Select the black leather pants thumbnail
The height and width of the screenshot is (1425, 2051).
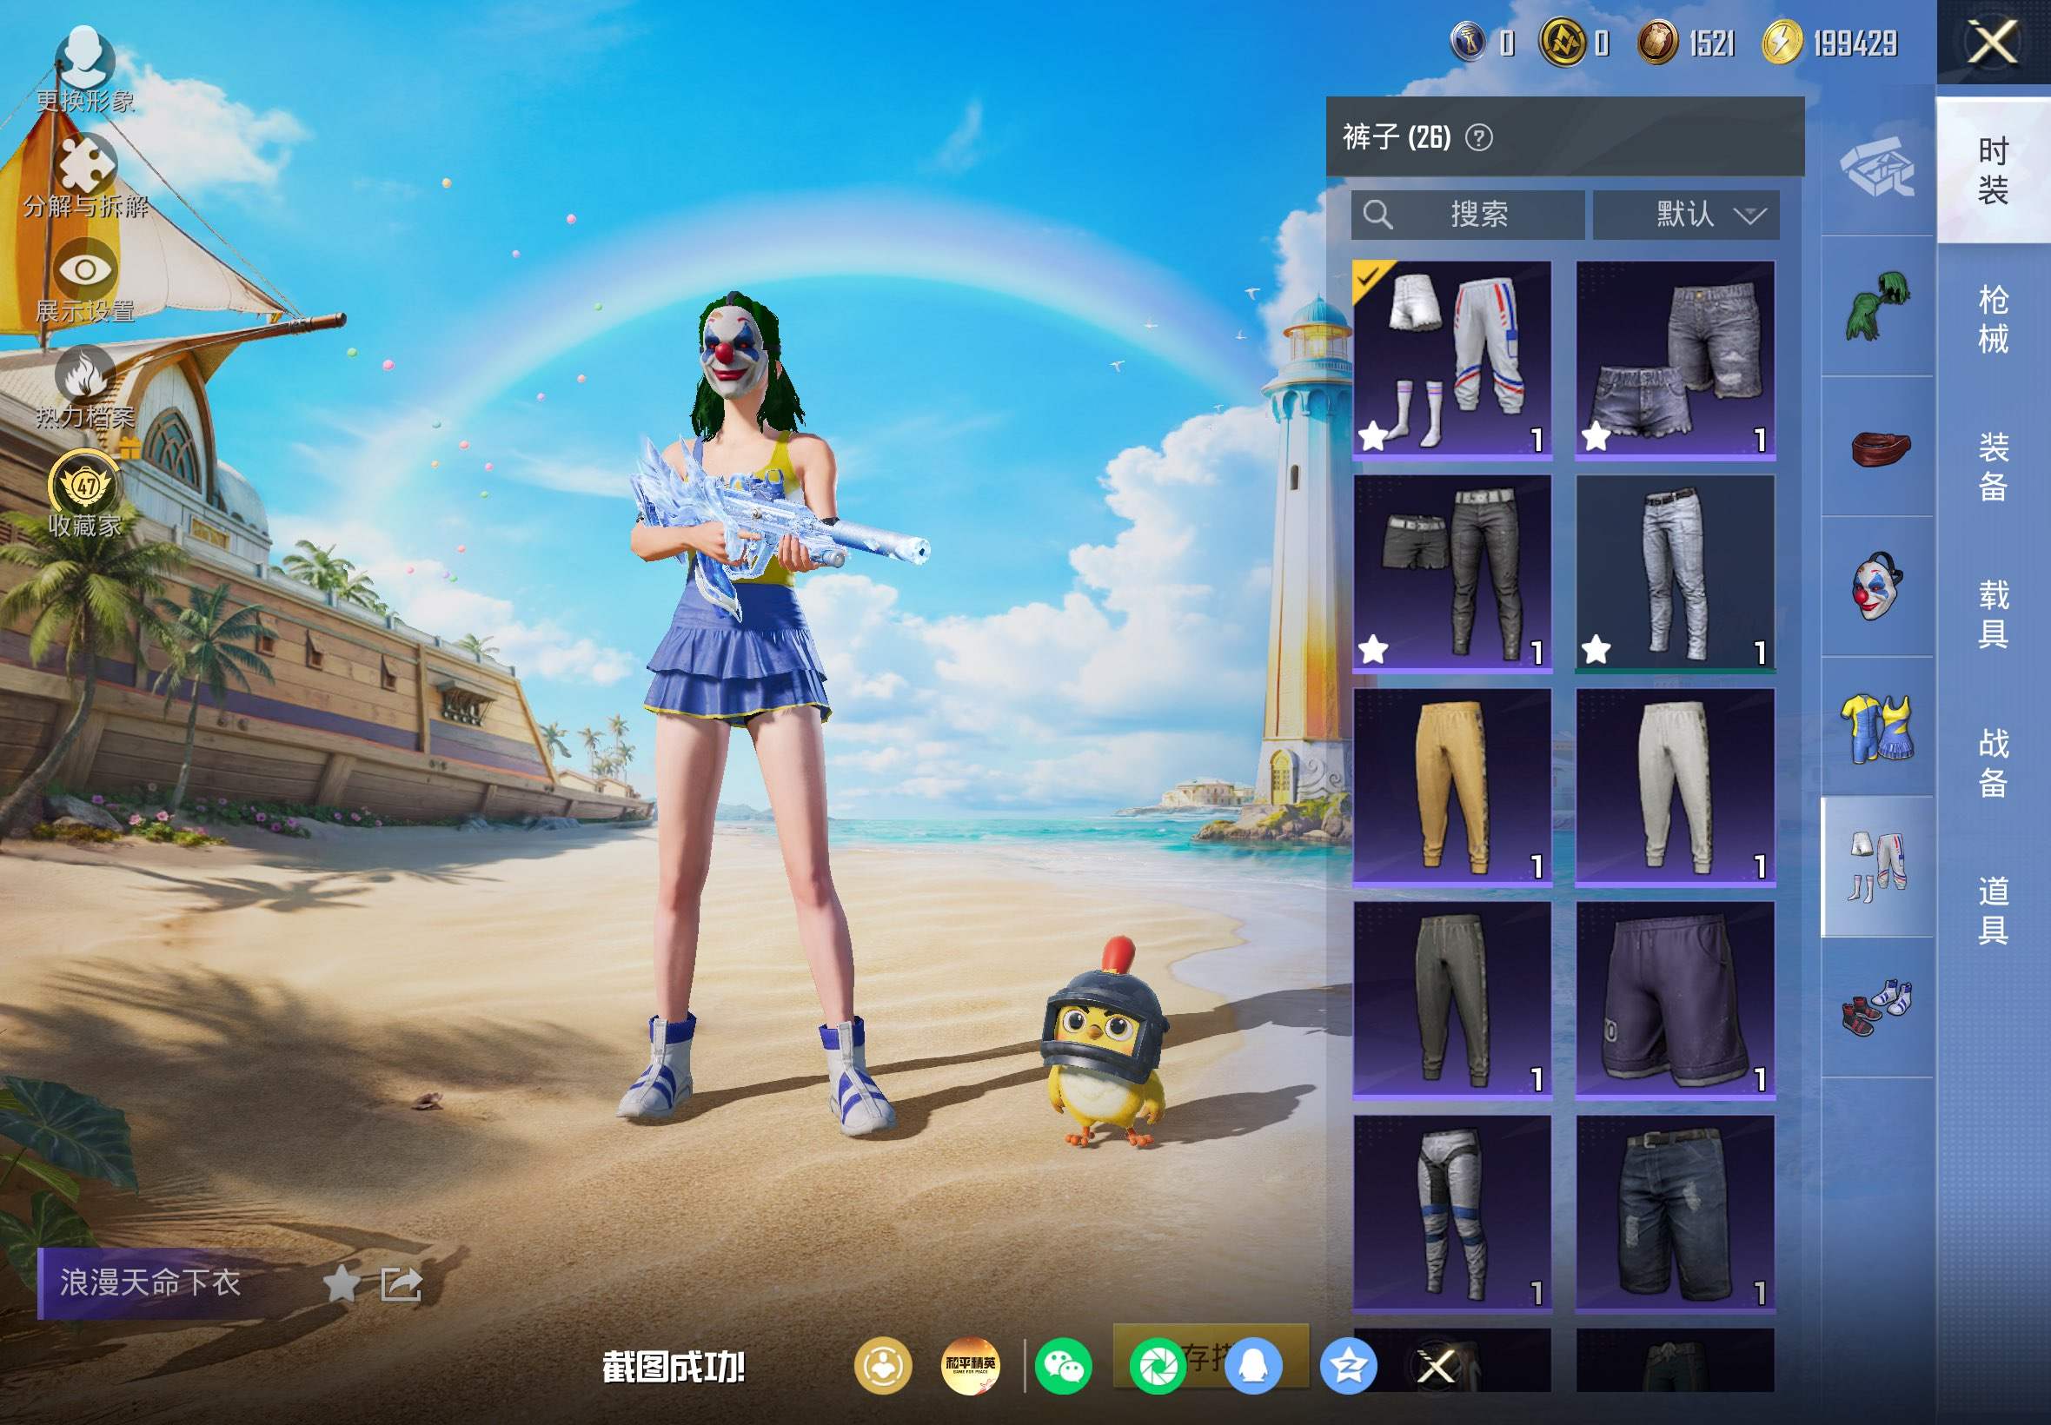point(1452,573)
